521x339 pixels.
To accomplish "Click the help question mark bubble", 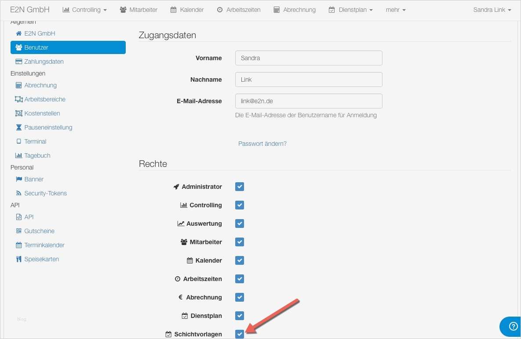I will click(x=513, y=326).
